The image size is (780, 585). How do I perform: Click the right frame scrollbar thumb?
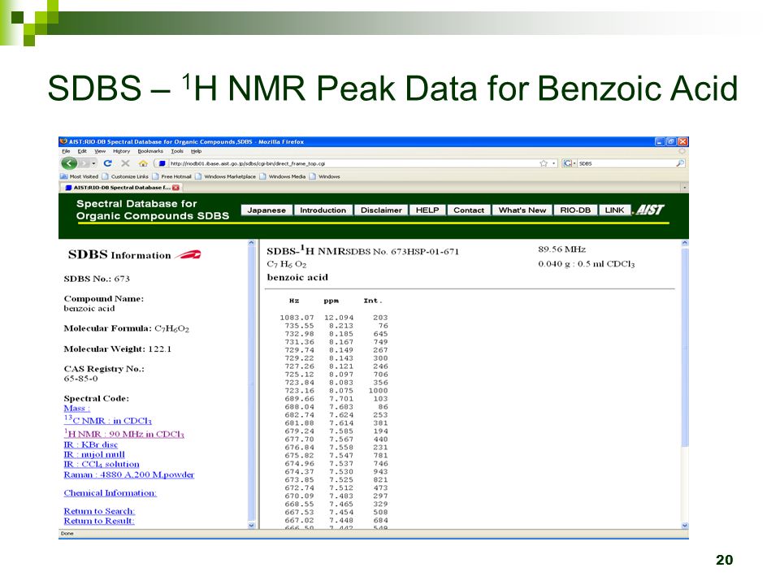pos(684,347)
